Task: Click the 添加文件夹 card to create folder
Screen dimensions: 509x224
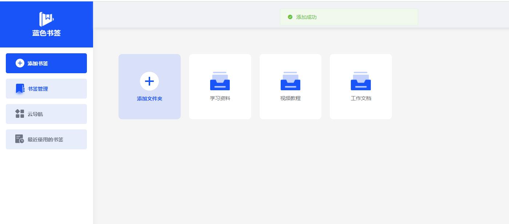Action: 149,87
